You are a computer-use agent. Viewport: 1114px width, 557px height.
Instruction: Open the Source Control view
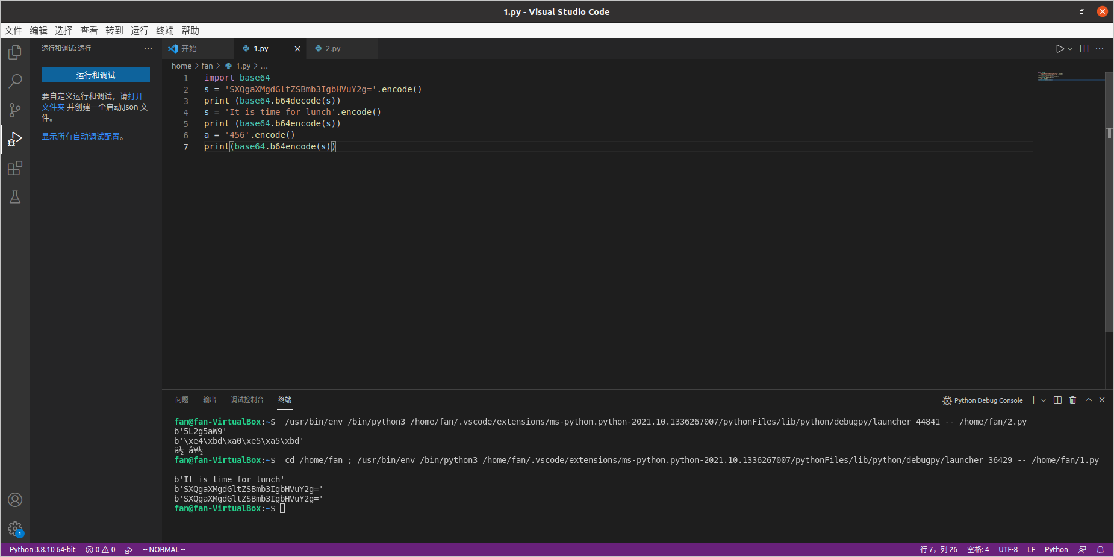pos(15,110)
